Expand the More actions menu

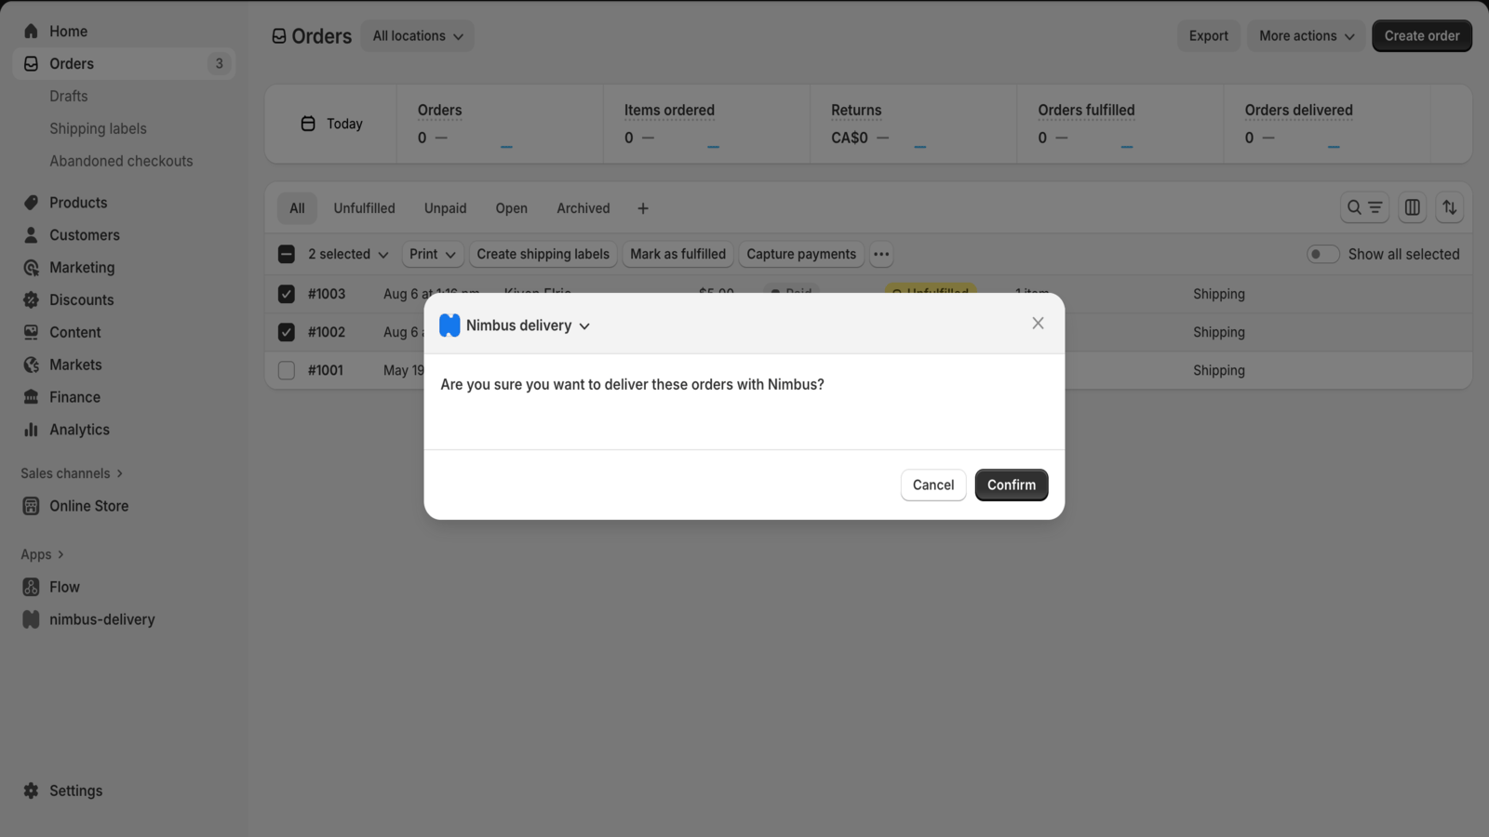coord(1305,35)
